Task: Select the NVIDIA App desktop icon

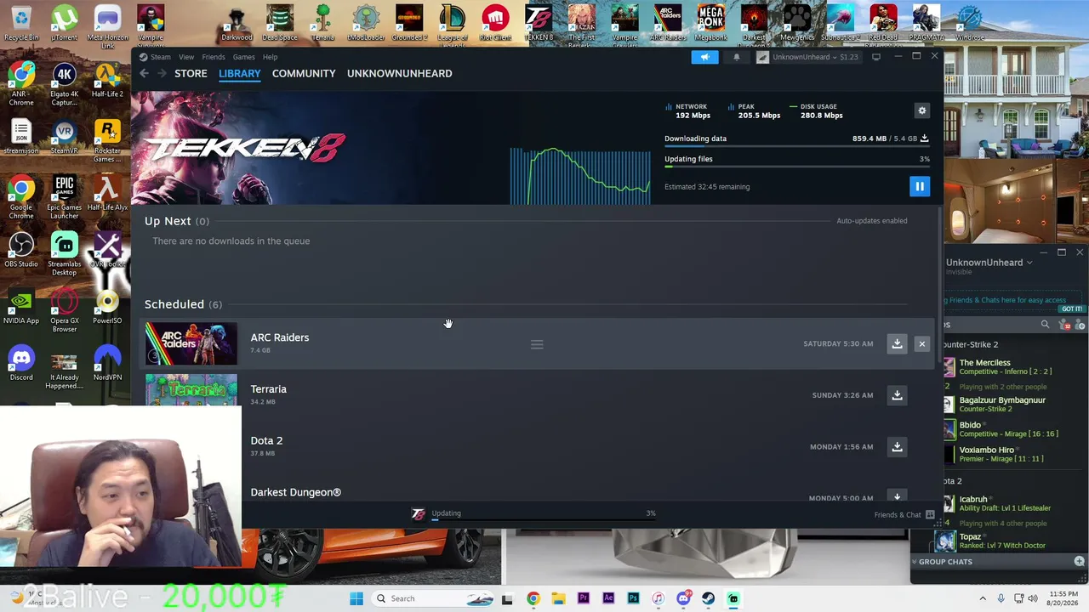Action: 21,307
